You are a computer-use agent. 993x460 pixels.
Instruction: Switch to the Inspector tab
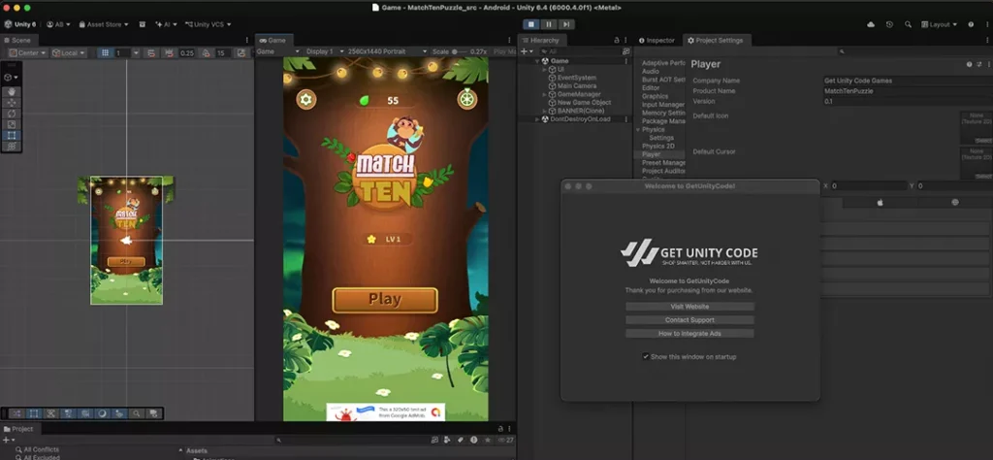[657, 40]
